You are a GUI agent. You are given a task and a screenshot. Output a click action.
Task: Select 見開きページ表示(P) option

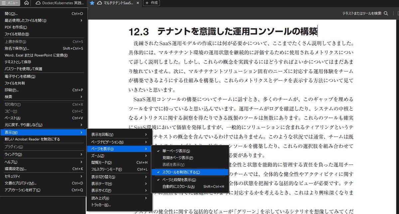(x=191, y=158)
